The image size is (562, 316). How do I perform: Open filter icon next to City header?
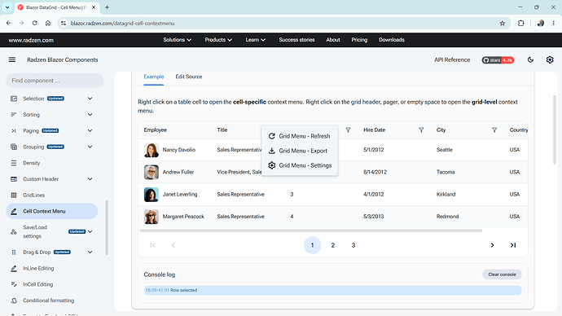point(494,130)
